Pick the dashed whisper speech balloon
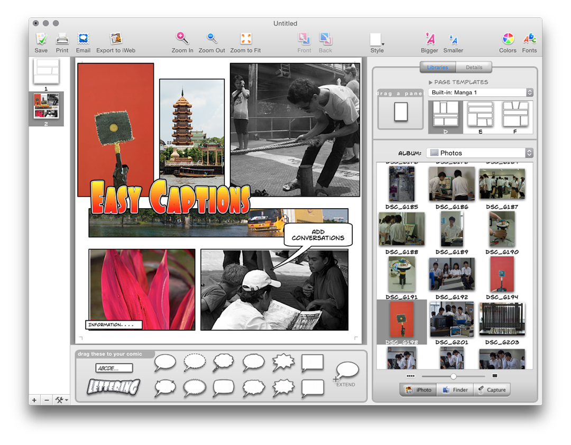 [195, 362]
